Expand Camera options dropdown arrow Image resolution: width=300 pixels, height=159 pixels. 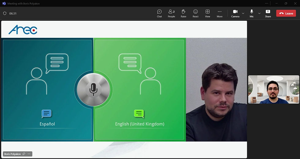tap(243, 13)
